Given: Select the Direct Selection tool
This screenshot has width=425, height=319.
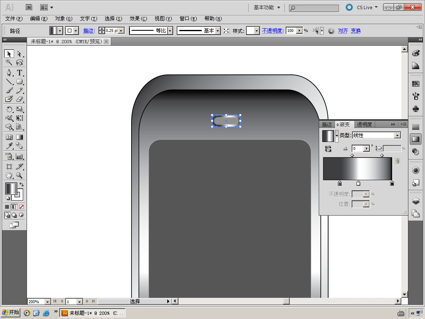Looking at the screenshot, I should coord(19,54).
